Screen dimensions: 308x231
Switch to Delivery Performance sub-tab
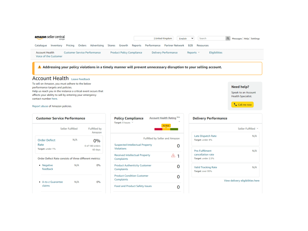click(164, 52)
